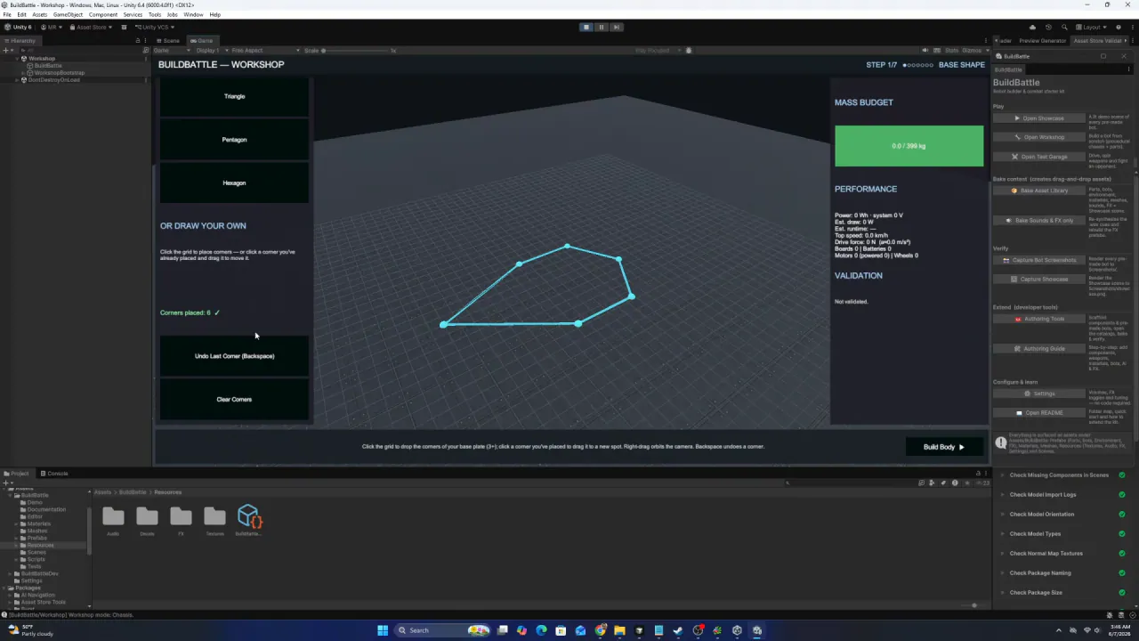Image resolution: width=1139 pixels, height=641 pixels.
Task: Open the Asset Store dropdown
Action: (91, 27)
